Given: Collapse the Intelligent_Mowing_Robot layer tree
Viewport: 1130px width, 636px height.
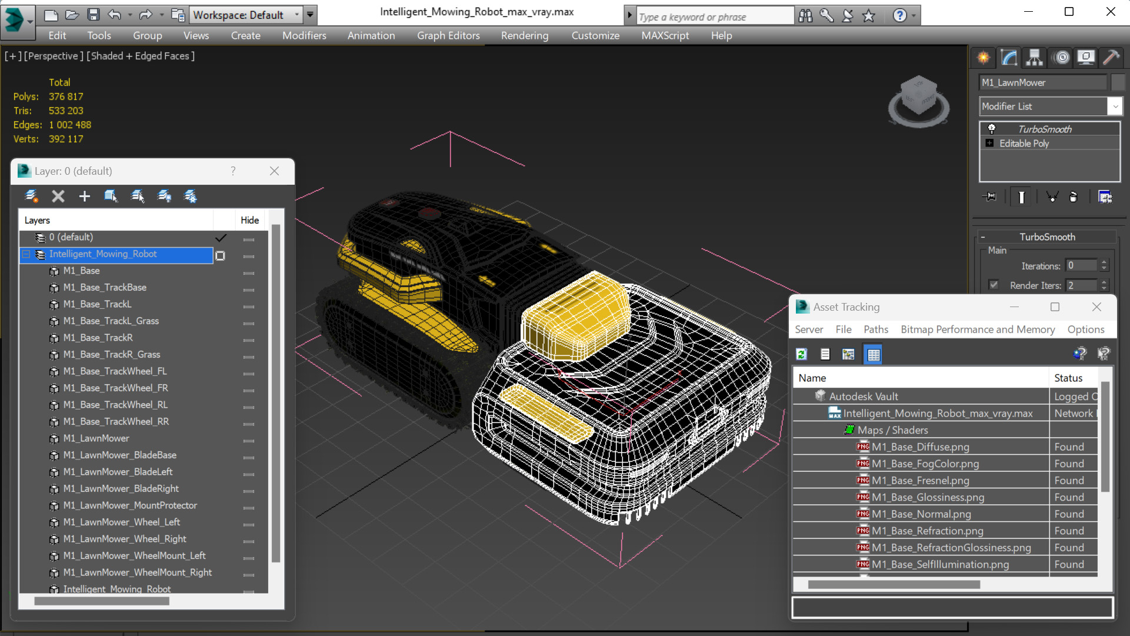Looking at the screenshot, I should [x=26, y=254].
